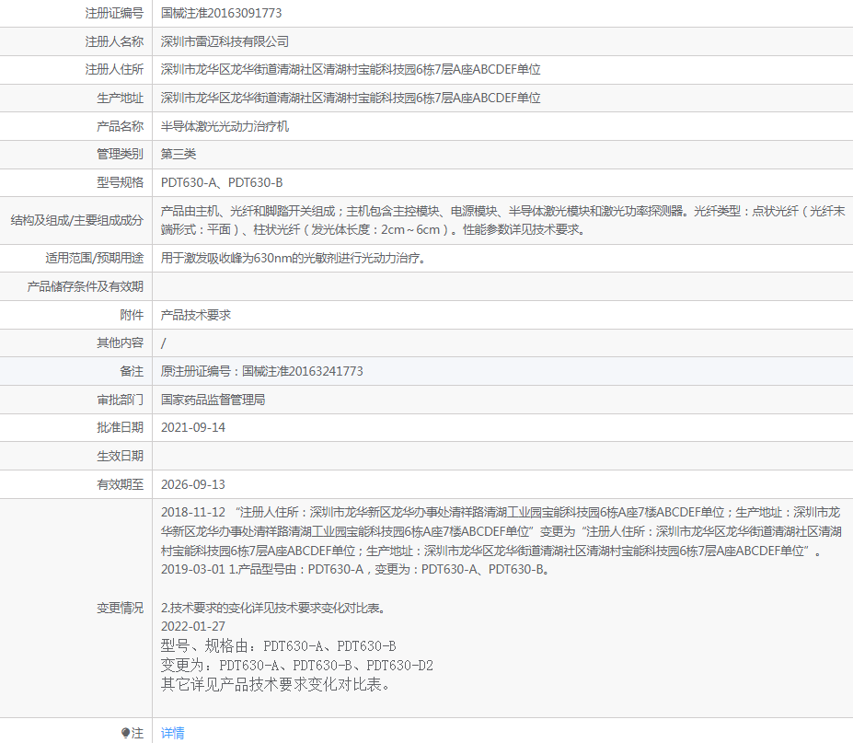
Task: Click the 第三类 management category value
Action: (179, 154)
